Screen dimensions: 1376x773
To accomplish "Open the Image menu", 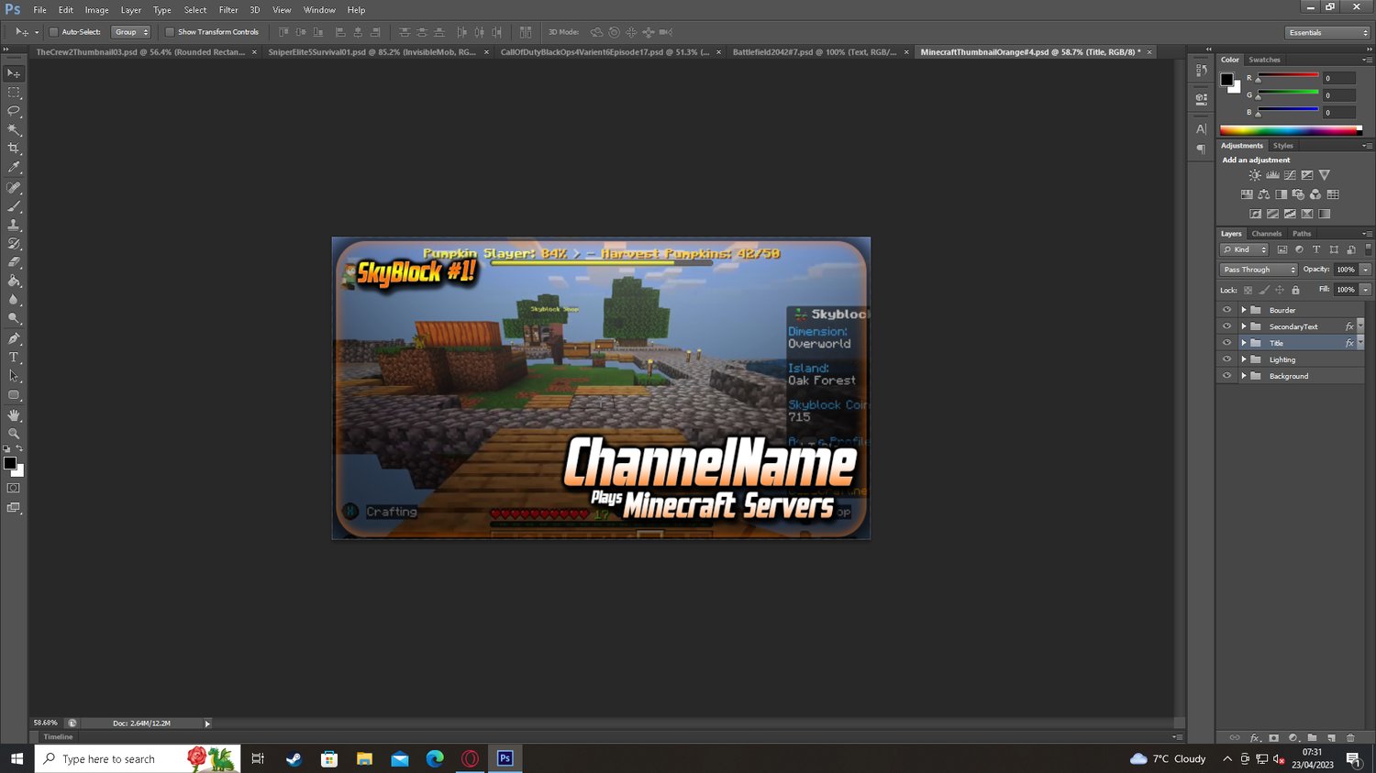I will click(x=97, y=10).
